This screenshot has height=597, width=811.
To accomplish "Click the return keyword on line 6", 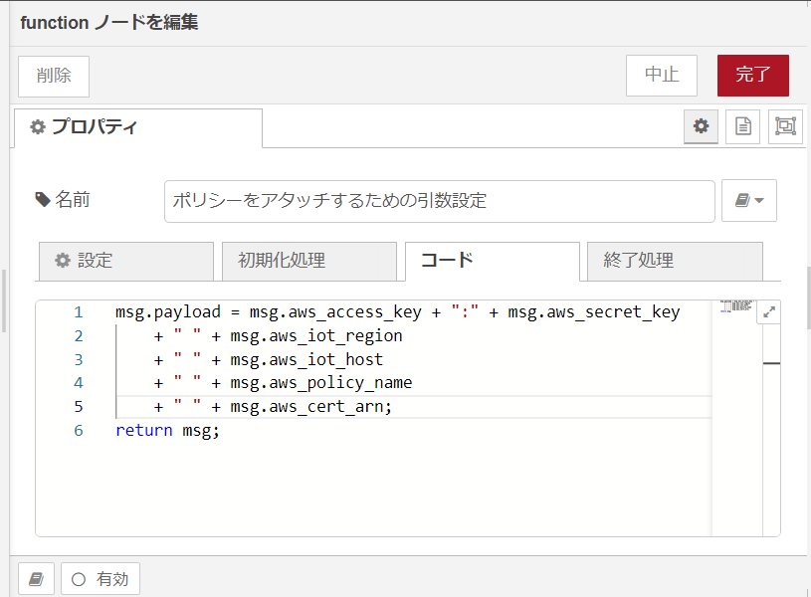I will 143,431.
